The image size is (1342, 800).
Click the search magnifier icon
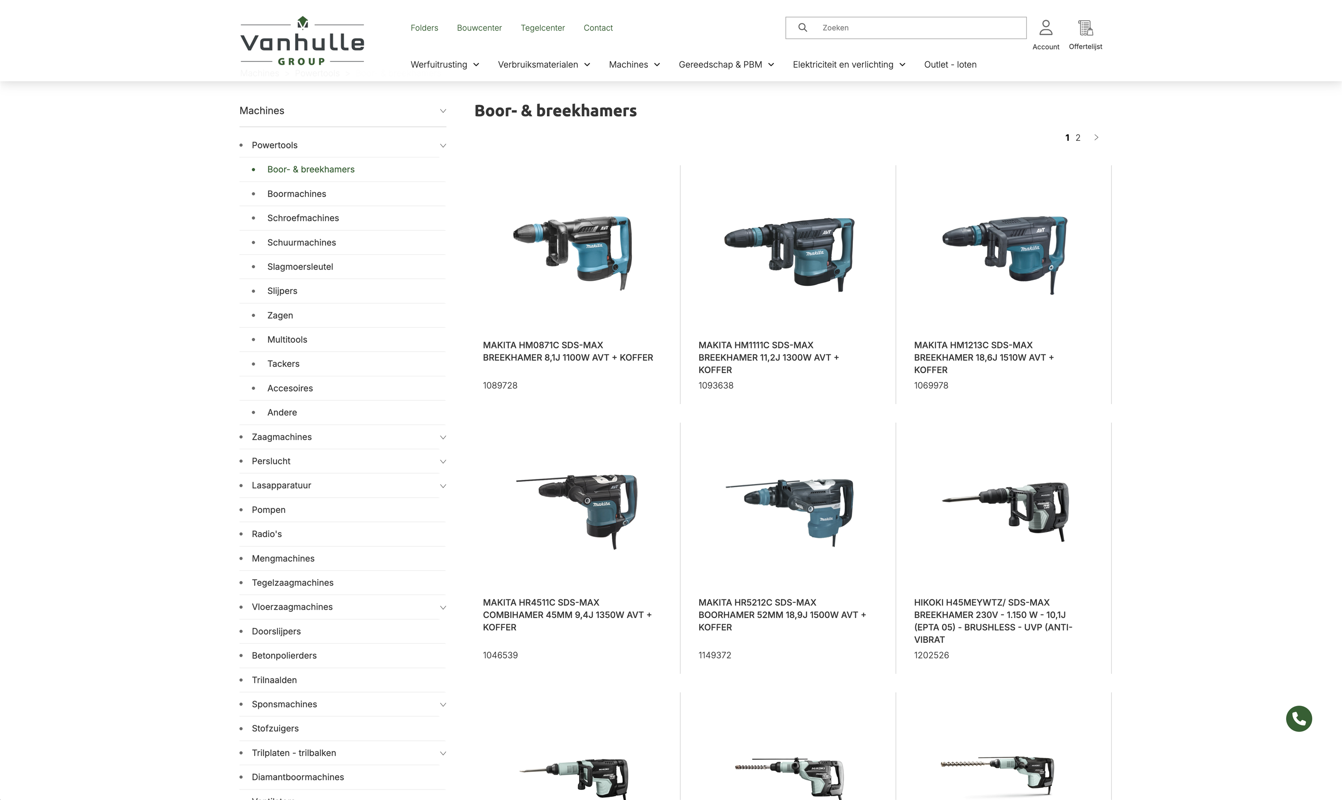coord(802,28)
